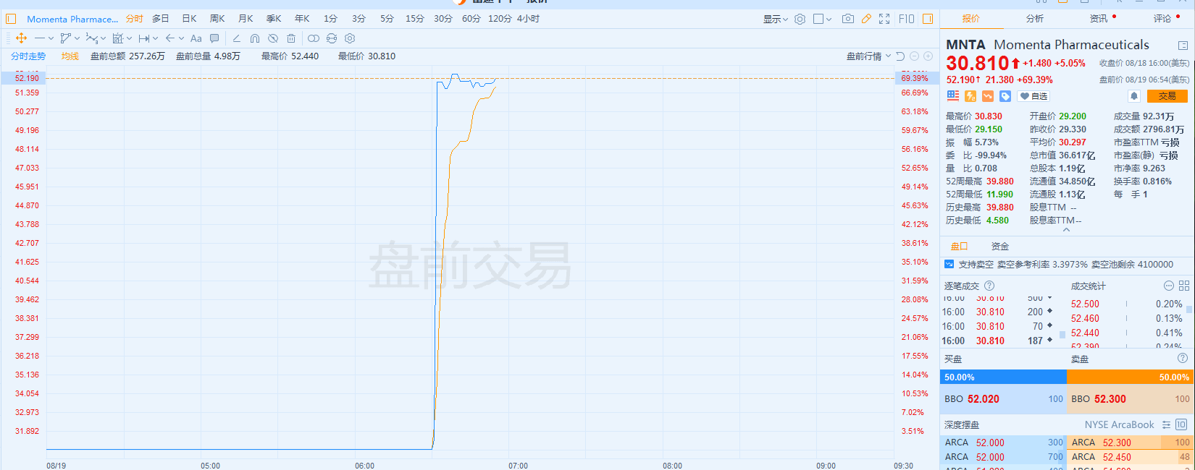Toggle the 均线 average line

point(70,56)
